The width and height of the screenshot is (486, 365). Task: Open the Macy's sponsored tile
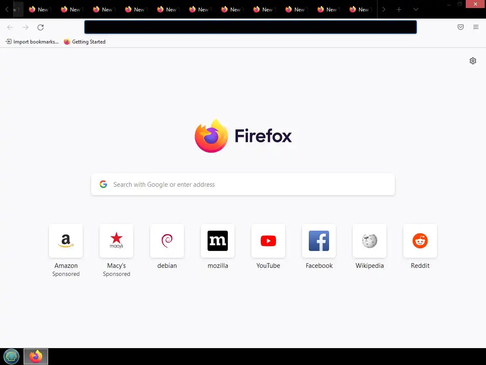116,241
